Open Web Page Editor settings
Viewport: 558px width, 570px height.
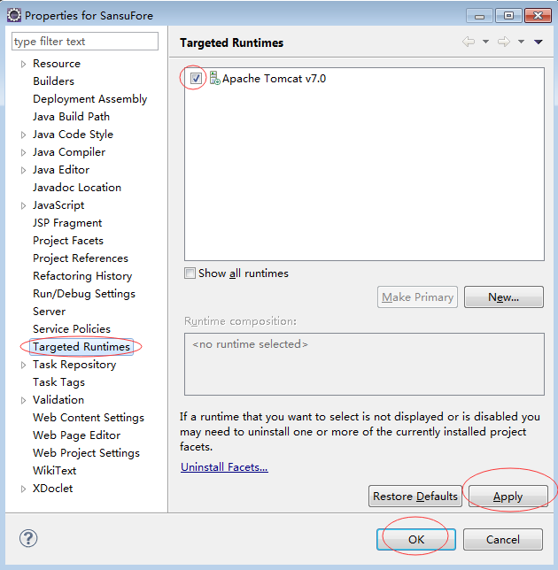(77, 435)
